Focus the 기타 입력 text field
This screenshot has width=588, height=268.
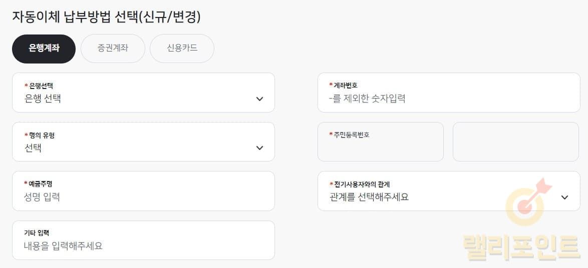tap(143, 246)
